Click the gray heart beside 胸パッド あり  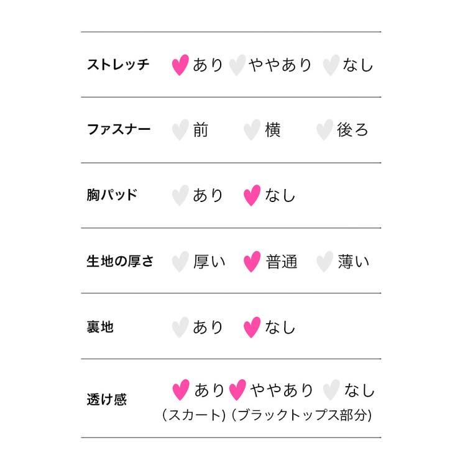coord(180,195)
